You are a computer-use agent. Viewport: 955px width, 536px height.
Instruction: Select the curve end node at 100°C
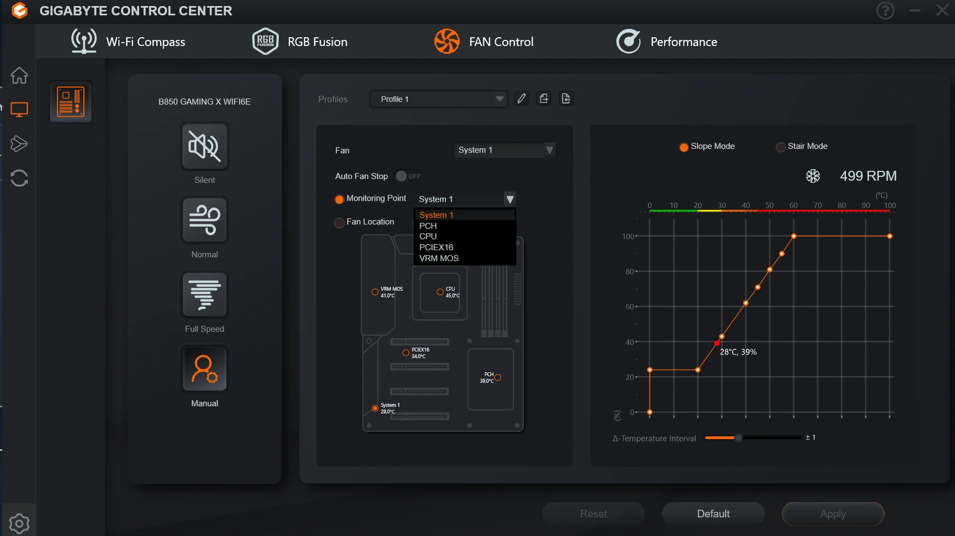point(890,236)
